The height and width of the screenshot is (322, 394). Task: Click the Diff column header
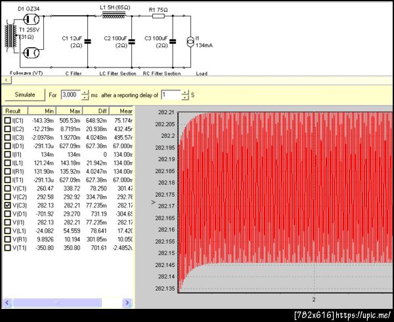96,111
